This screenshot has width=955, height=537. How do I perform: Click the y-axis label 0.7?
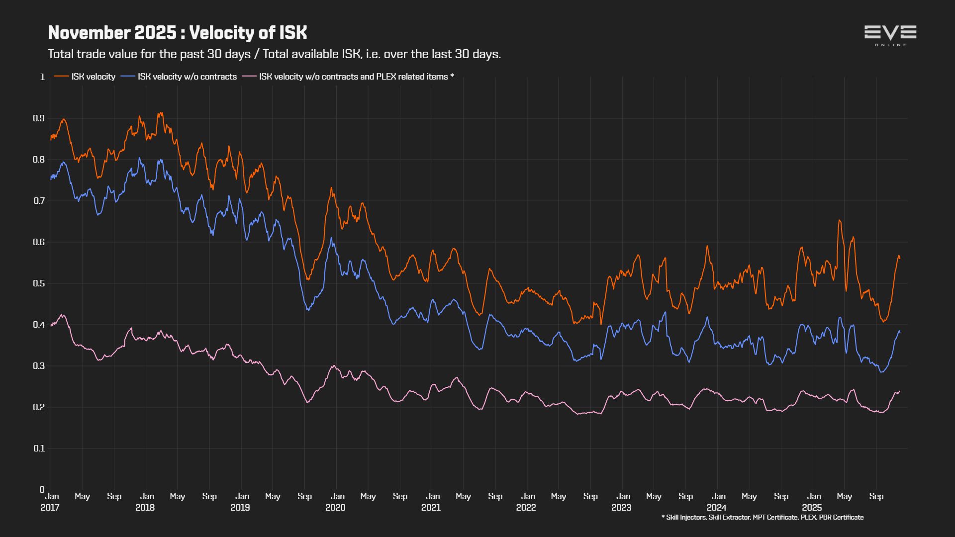(39, 201)
